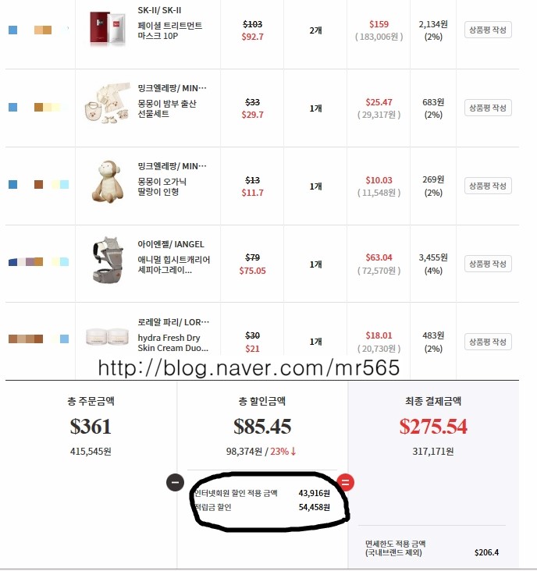Write review for SK-II mask item
The width and height of the screenshot is (537, 571).
[488, 30]
